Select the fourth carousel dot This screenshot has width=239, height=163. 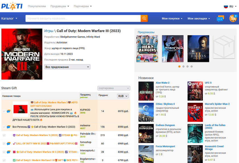191,66
